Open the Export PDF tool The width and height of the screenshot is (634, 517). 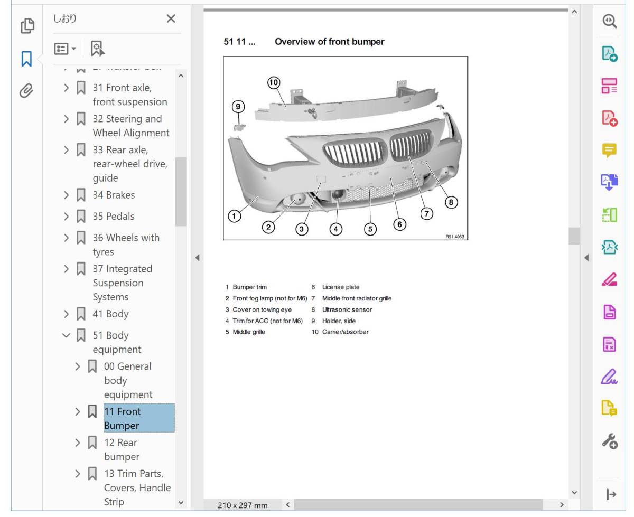coord(610,53)
